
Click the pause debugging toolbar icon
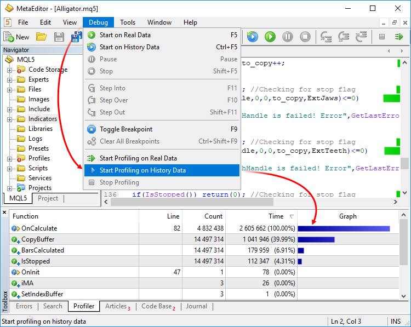(x=288, y=37)
